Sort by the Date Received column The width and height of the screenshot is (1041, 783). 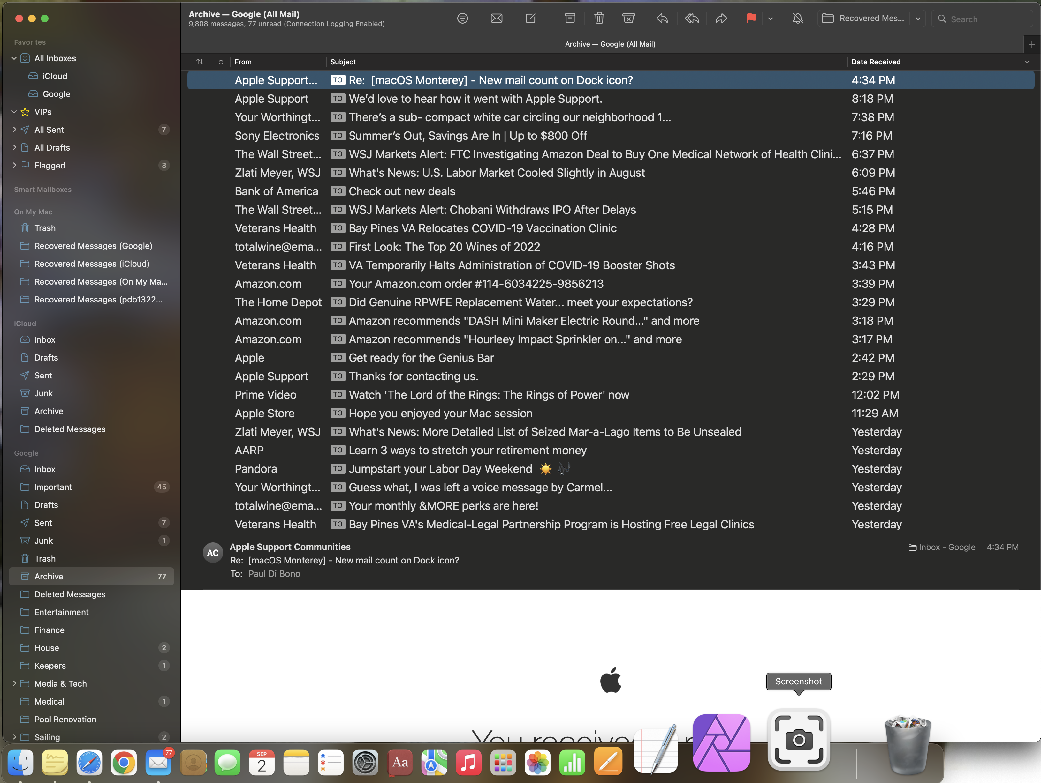[x=875, y=62]
